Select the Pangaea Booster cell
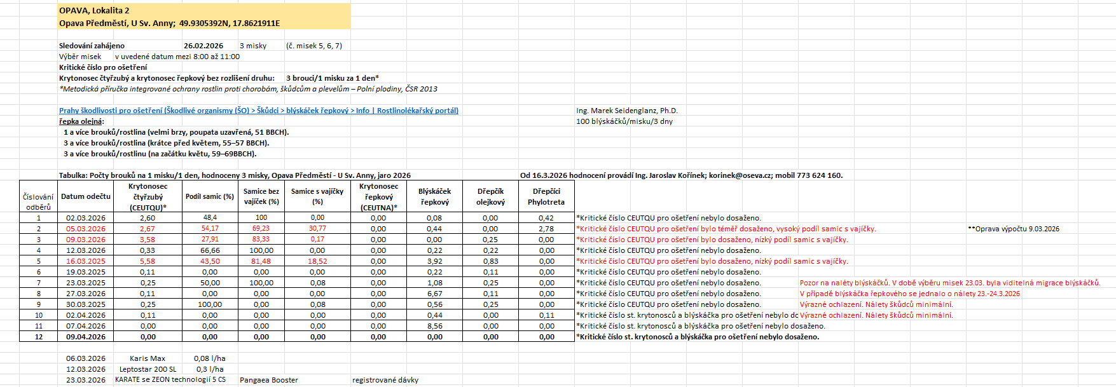Screen dimensions: 1116x387 [269, 380]
